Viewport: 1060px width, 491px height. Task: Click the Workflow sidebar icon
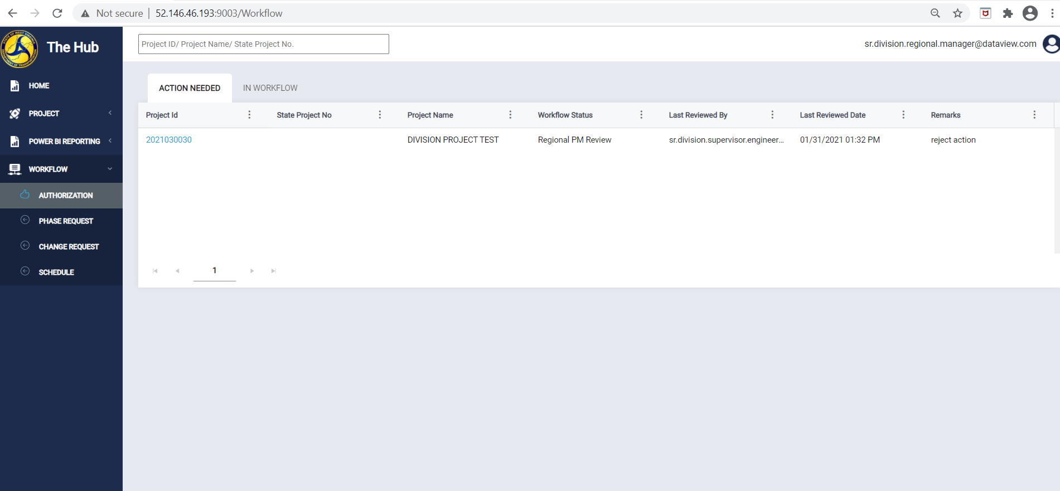[15, 169]
